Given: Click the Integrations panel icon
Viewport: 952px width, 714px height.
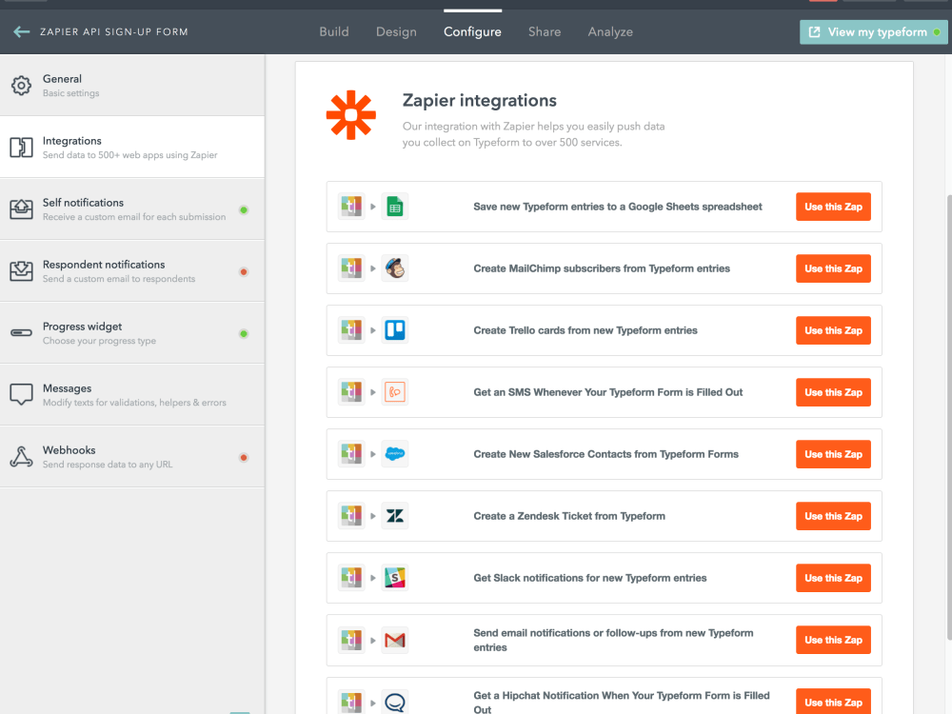Looking at the screenshot, I should tap(21, 148).
